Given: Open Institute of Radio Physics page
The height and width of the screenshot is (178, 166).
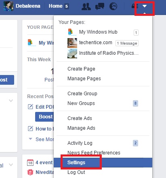Looking at the screenshot, I should (103, 54).
